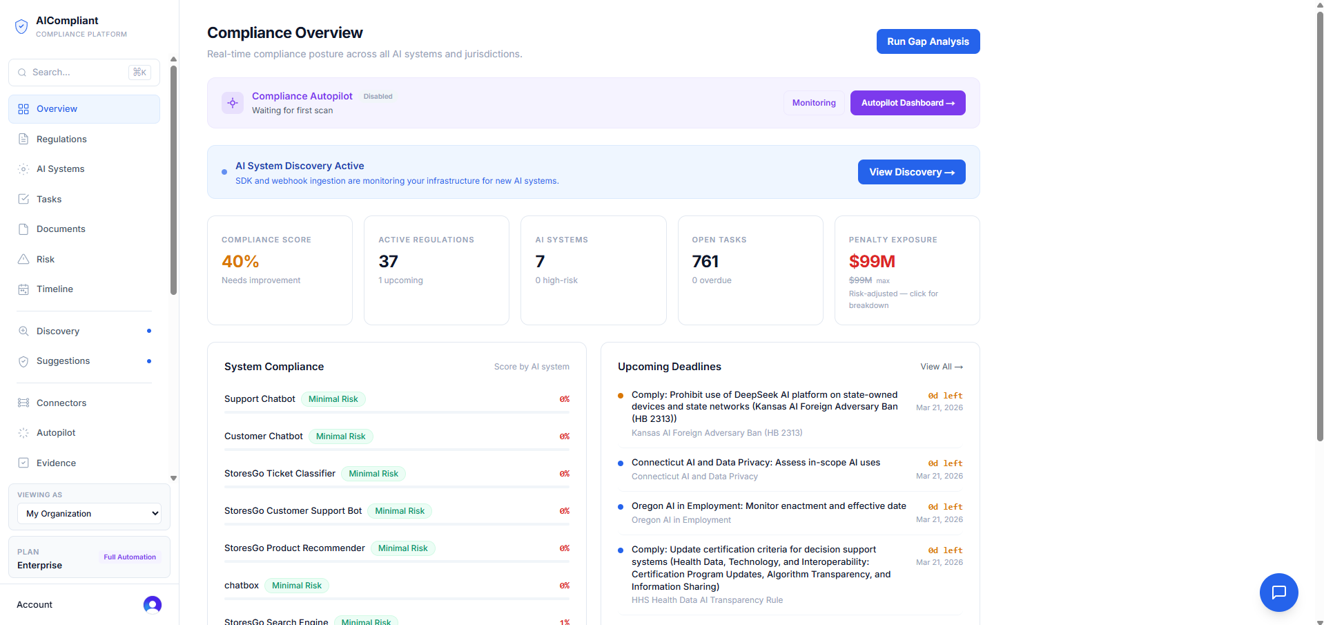
Task: Open the Discovery page
Action: pos(84,331)
